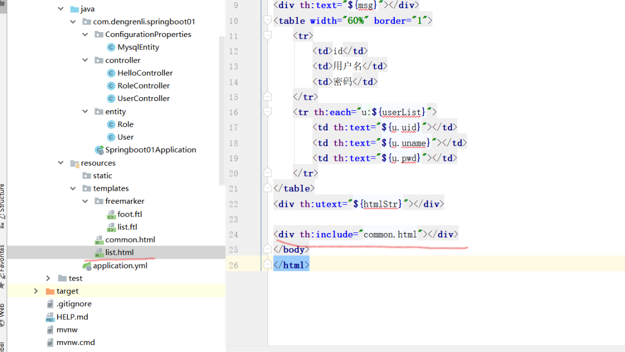Collapse com.dengrenli.springboot01 package chevron
The image size is (625, 352).
pos(73,22)
